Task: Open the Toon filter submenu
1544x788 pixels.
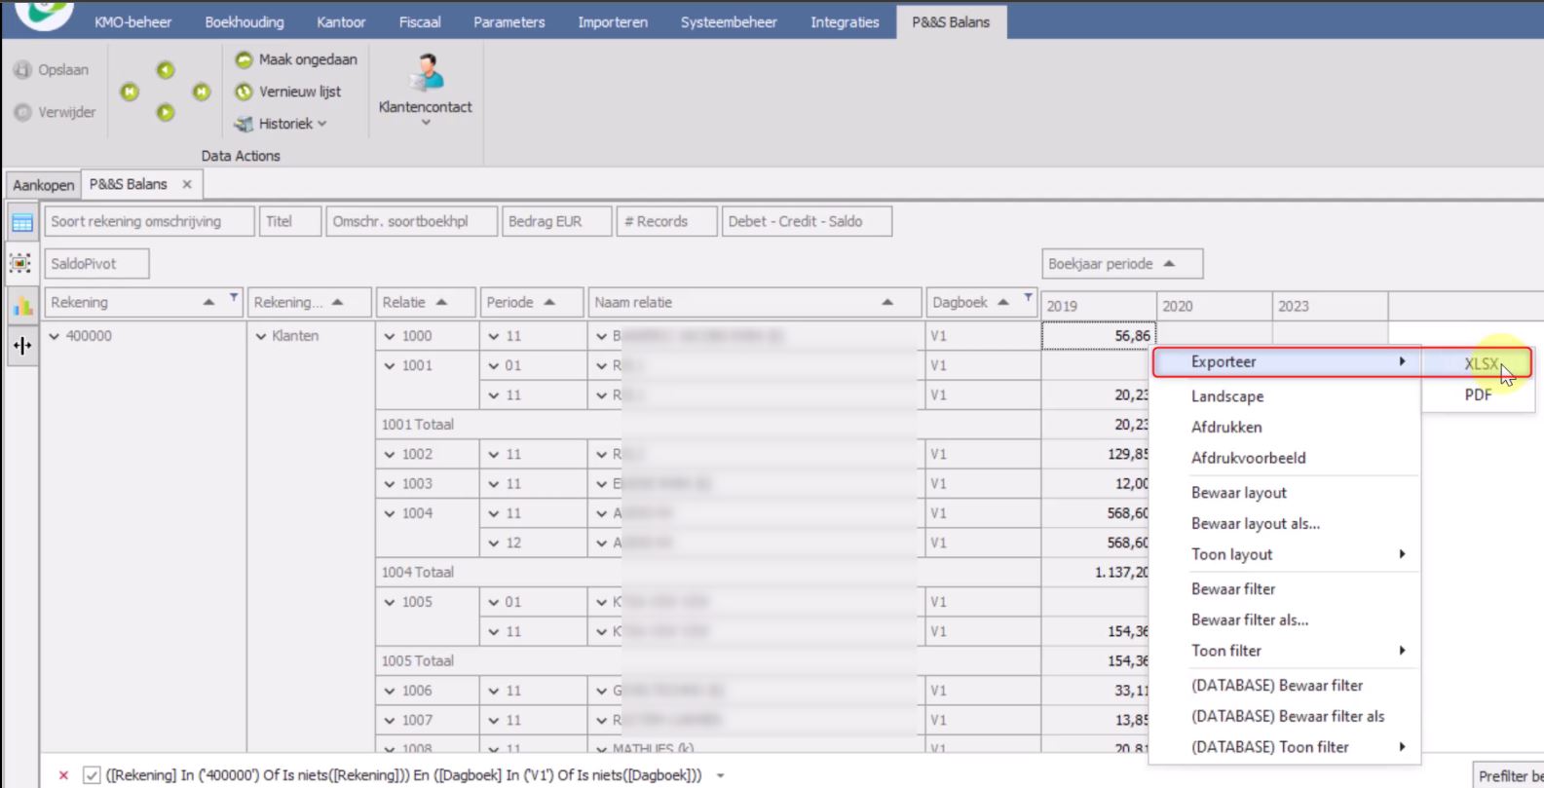Action: [x=1285, y=651]
